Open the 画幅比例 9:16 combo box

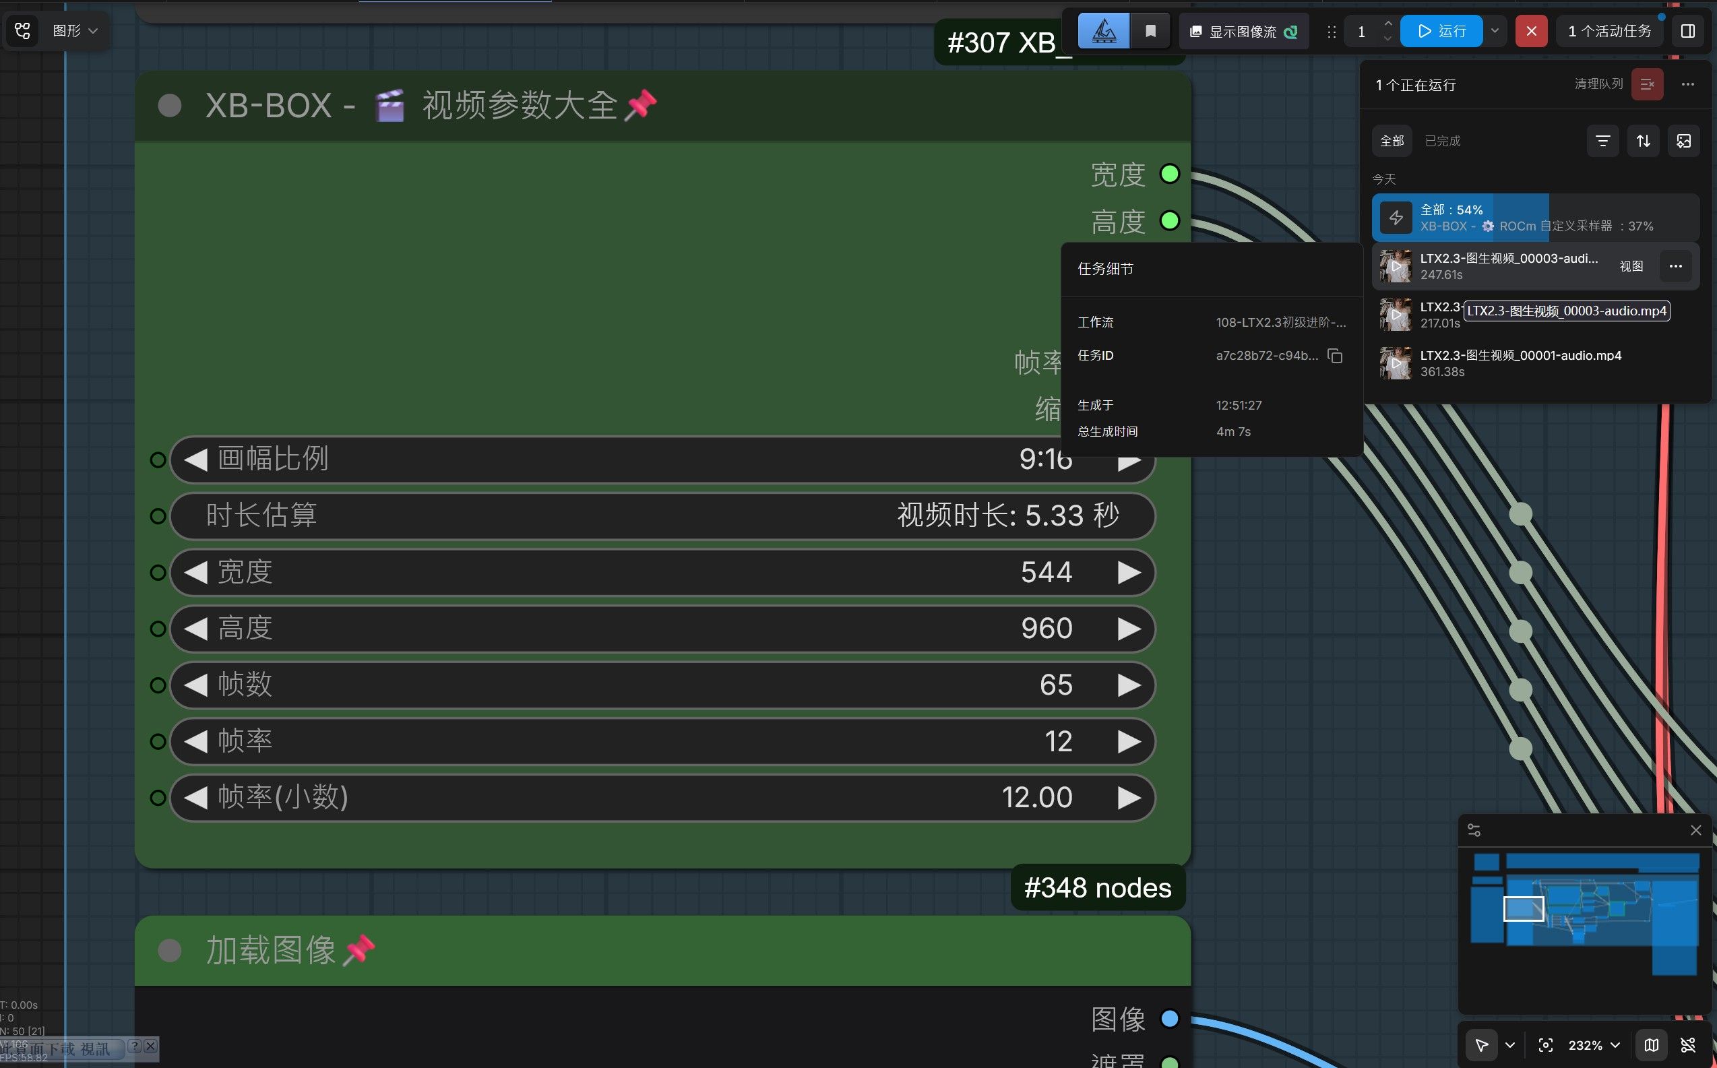[x=662, y=460]
